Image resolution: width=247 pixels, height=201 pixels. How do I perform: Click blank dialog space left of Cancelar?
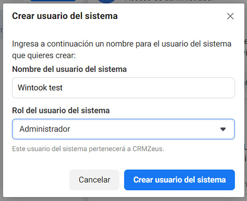click(x=38, y=180)
